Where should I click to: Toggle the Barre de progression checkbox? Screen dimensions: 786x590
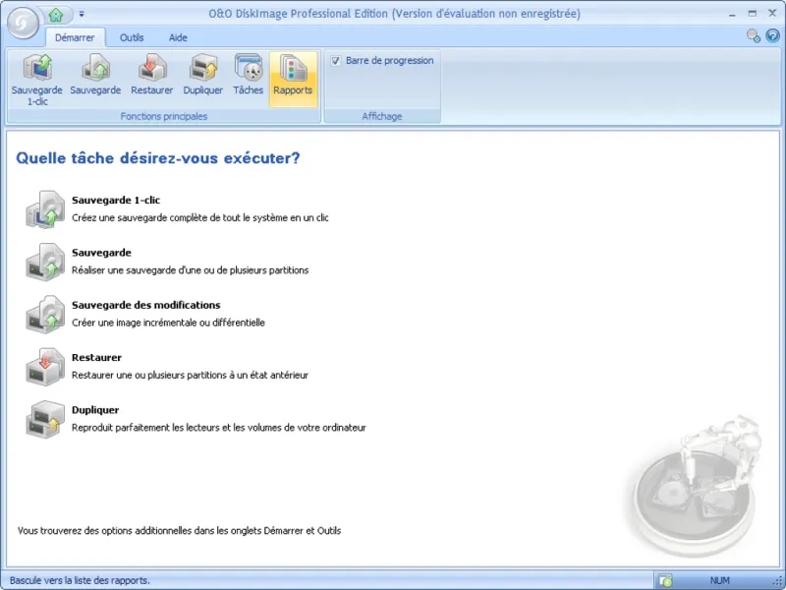tap(336, 61)
